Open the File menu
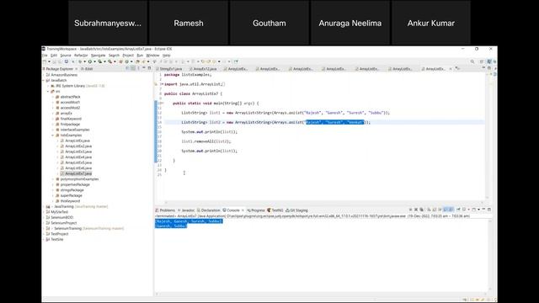The height and width of the screenshot is (303, 539). click(x=45, y=56)
